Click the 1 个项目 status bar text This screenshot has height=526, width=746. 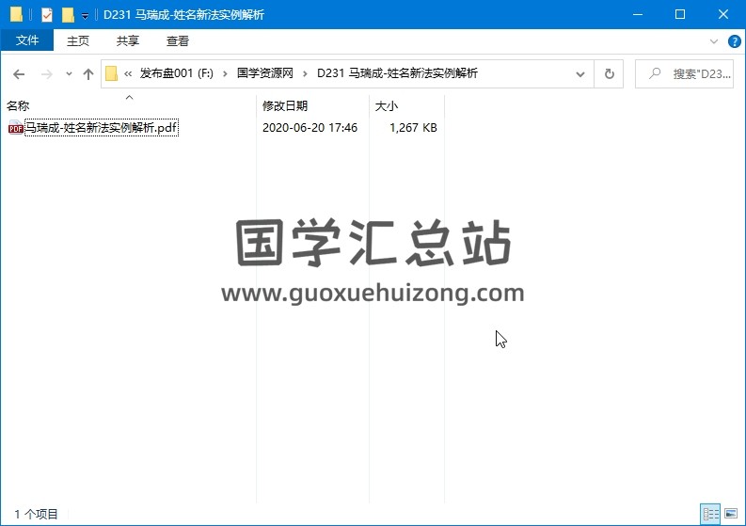pyautogui.click(x=36, y=514)
